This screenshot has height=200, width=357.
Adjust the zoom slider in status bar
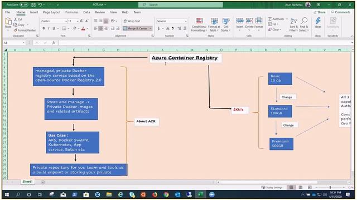tap(330, 187)
